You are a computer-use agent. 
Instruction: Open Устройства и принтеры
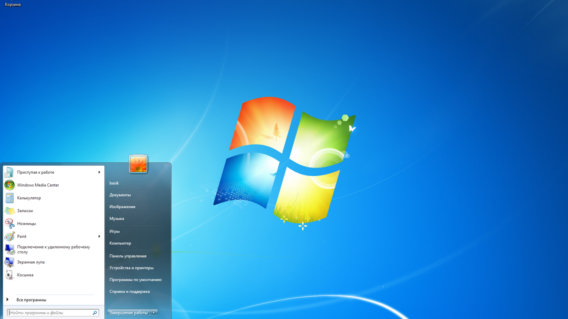tap(131, 268)
